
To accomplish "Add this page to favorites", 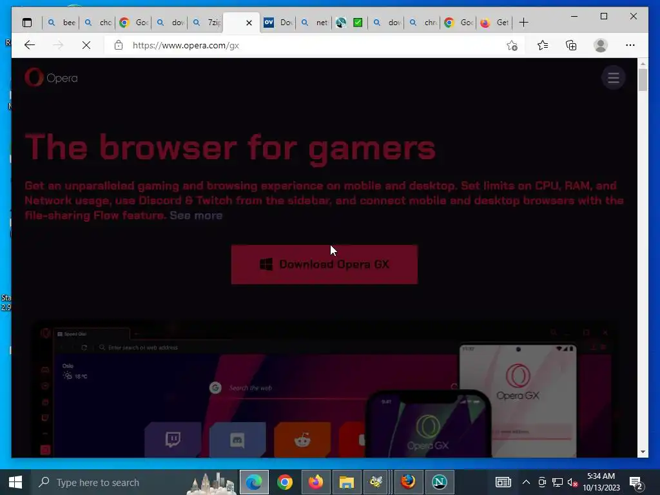I will pyautogui.click(x=512, y=45).
